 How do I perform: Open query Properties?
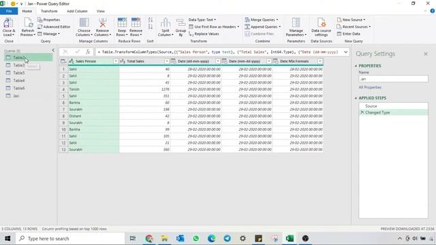pos(49,20)
